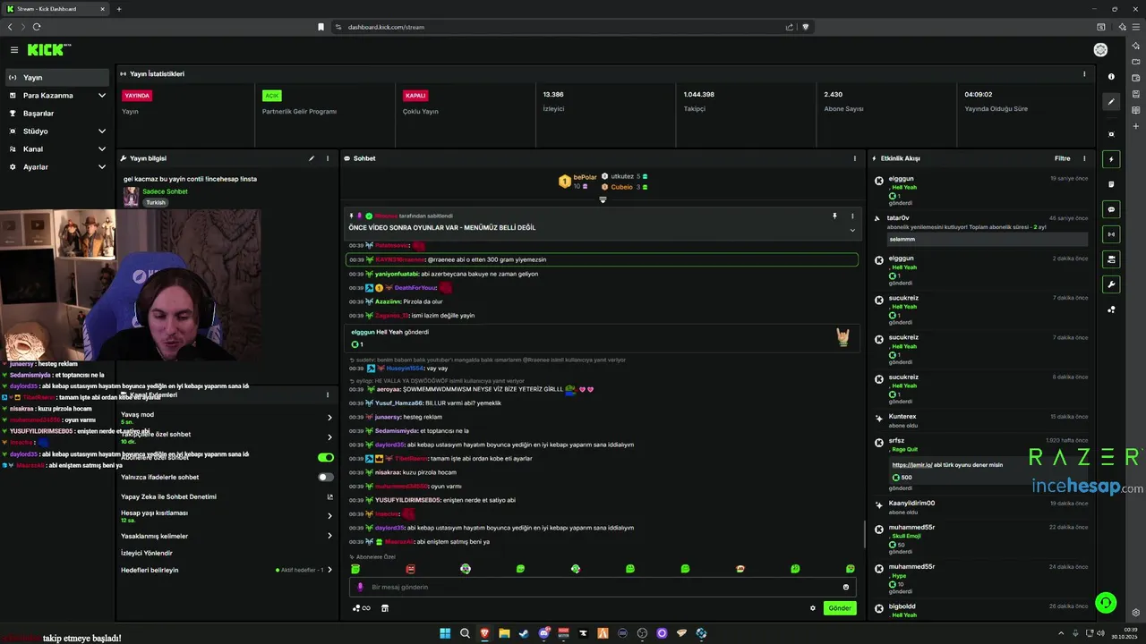
Task: Open Windows Start menu
Action: [445, 633]
